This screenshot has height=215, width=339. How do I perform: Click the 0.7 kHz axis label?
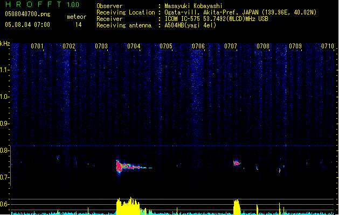coord(5,177)
